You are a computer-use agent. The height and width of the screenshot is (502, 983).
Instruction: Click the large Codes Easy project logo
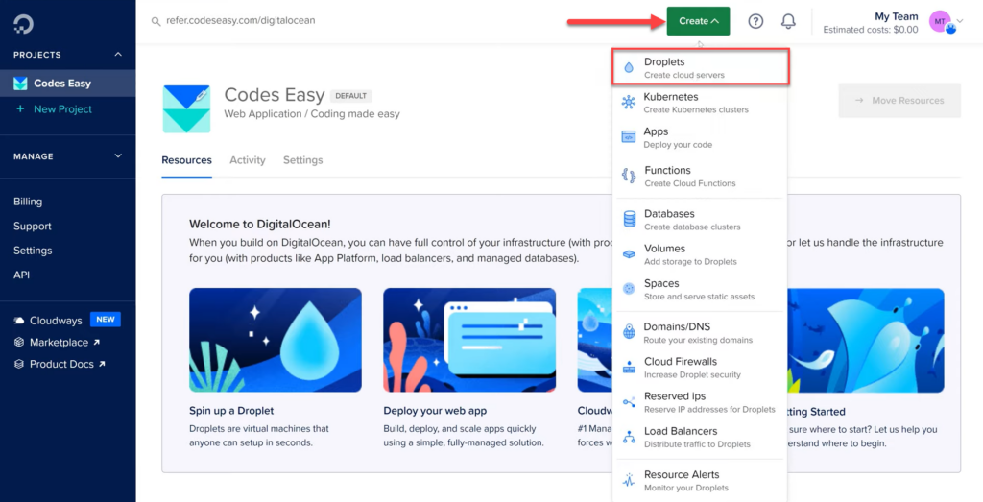[x=186, y=109]
